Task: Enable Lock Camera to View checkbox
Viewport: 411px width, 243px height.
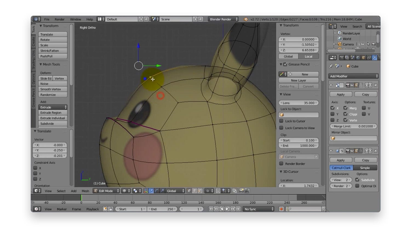Action: click(281, 128)
